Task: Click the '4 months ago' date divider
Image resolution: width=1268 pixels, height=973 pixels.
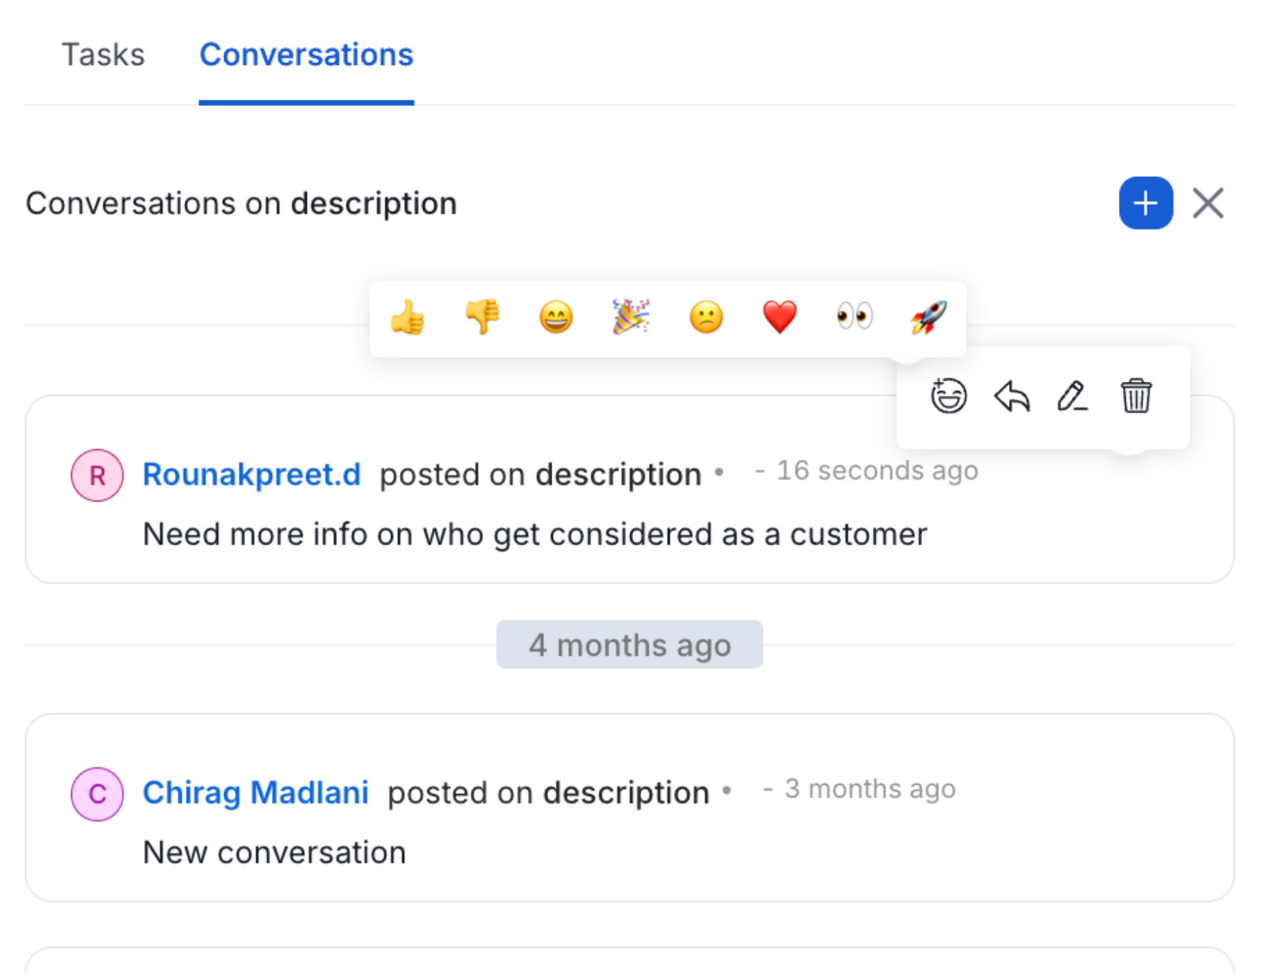Action: 629,644
